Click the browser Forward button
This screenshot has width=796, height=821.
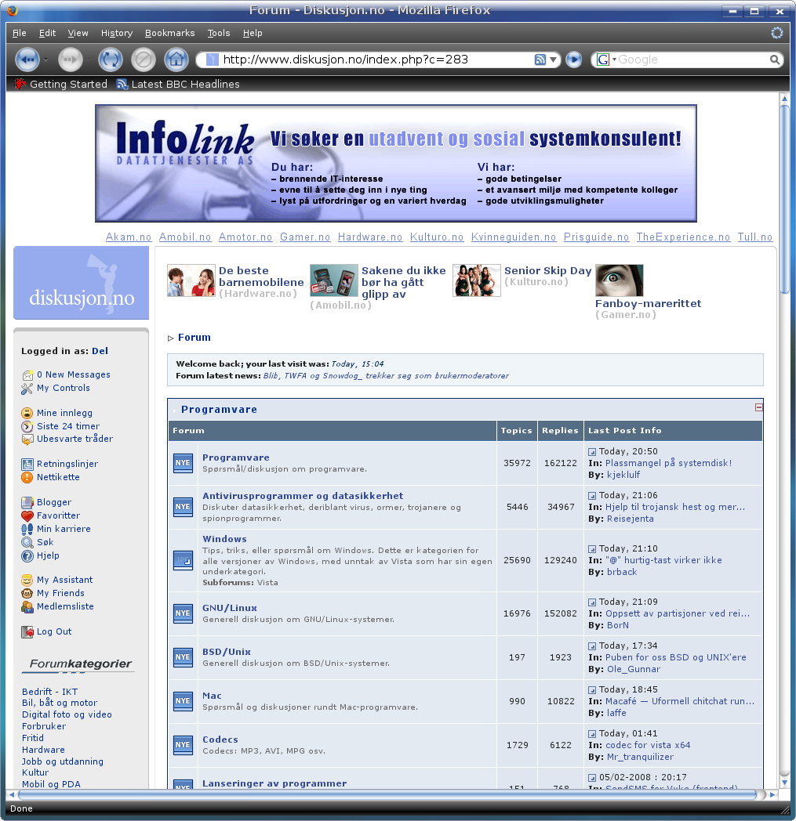[71, 60]
